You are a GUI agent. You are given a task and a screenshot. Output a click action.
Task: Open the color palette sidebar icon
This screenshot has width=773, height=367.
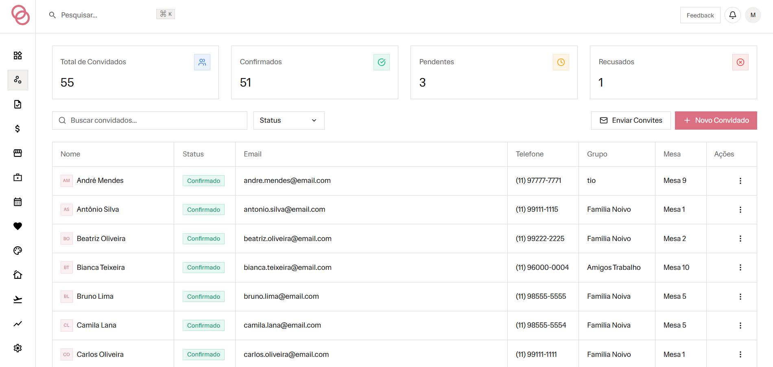point(17,250)
